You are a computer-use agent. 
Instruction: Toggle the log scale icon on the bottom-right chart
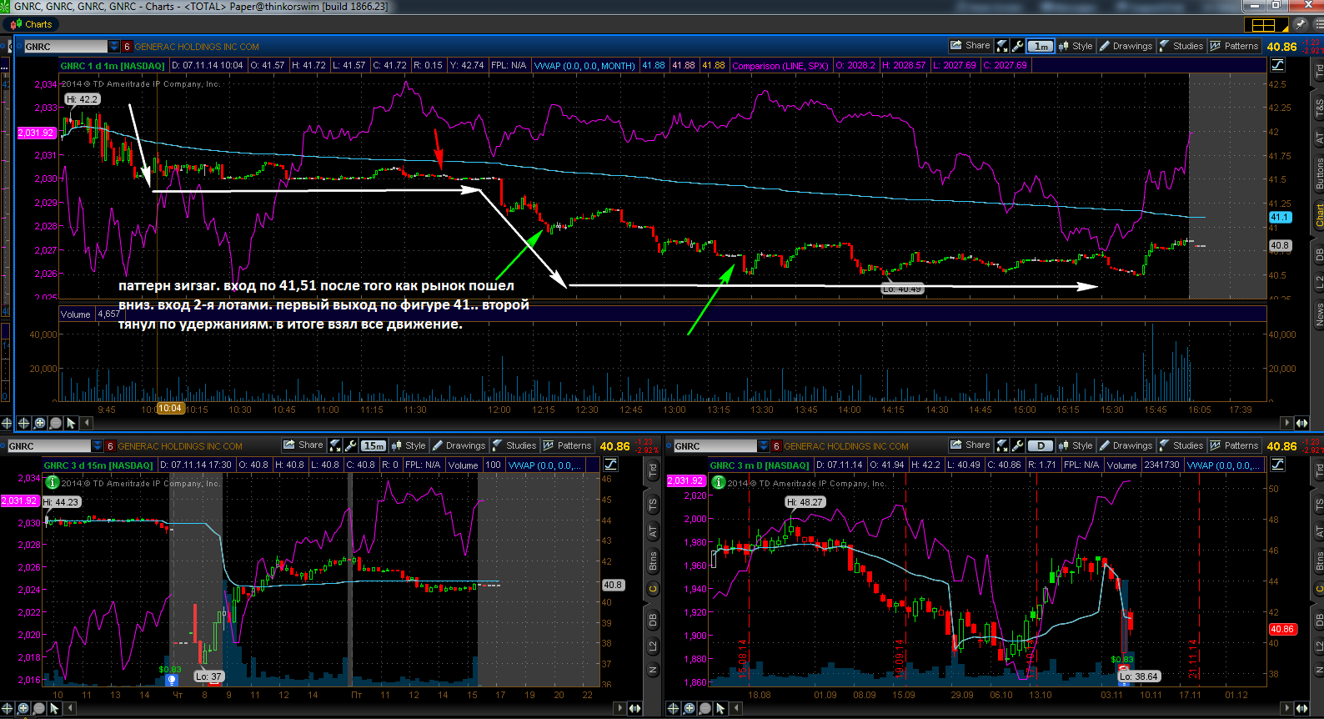[x=1277, y=465]
